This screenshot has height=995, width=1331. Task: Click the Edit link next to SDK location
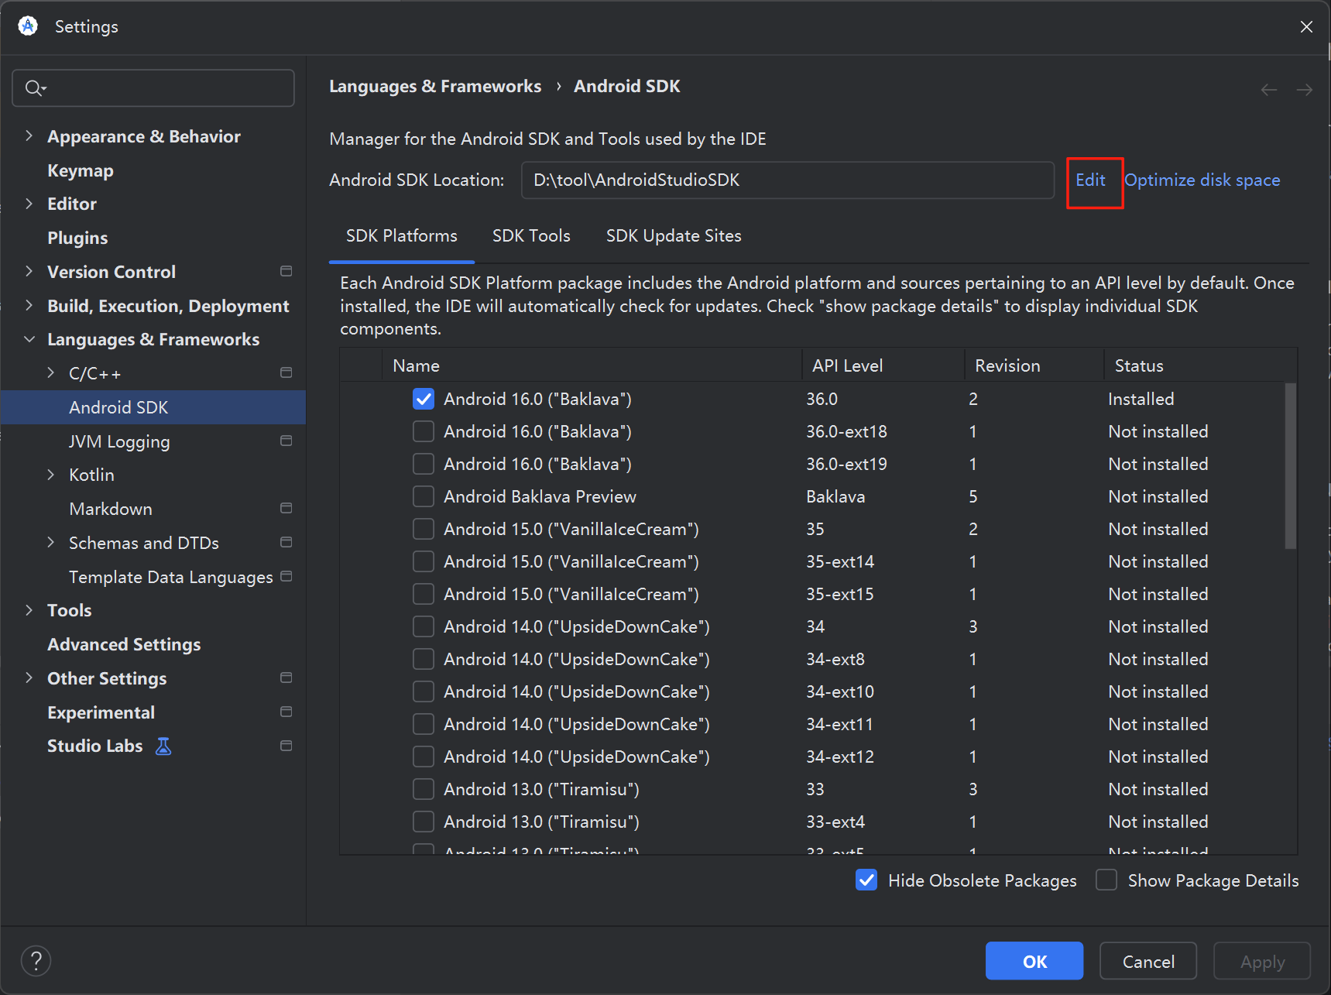pyautogui.click(x=1090, y=180)
